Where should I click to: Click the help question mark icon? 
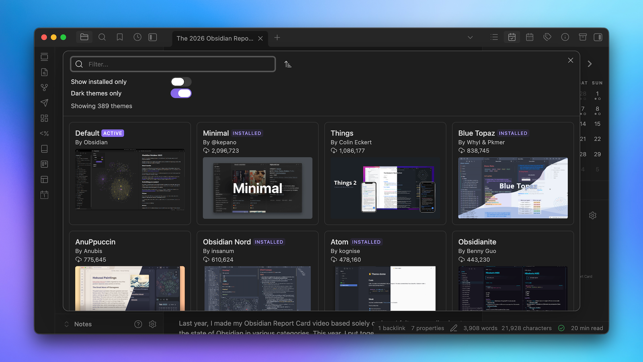point(138,324)
